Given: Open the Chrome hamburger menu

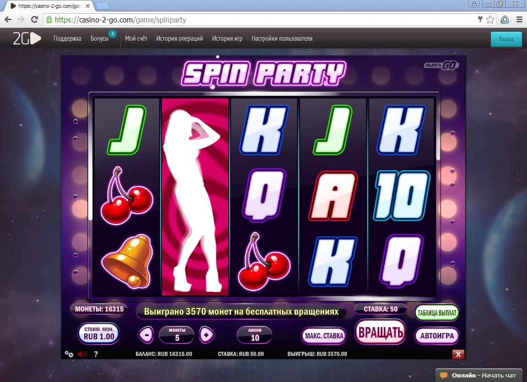Looking at the screenshot, I should [x=519, y=20].
